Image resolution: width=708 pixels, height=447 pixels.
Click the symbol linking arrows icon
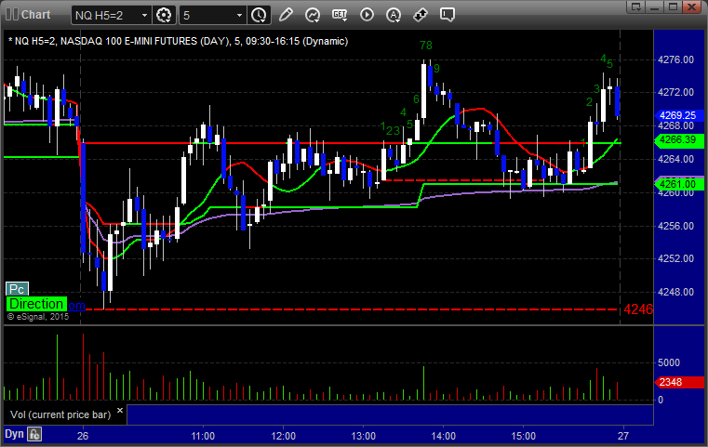[421, 15]
